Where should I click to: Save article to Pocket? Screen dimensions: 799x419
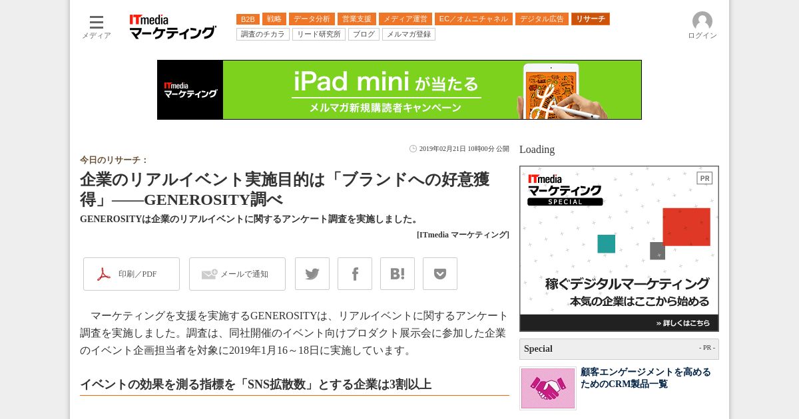tap(440, 274)
